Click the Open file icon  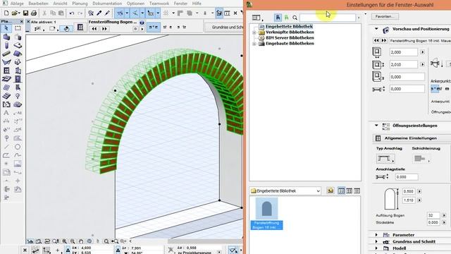point(15,13)
